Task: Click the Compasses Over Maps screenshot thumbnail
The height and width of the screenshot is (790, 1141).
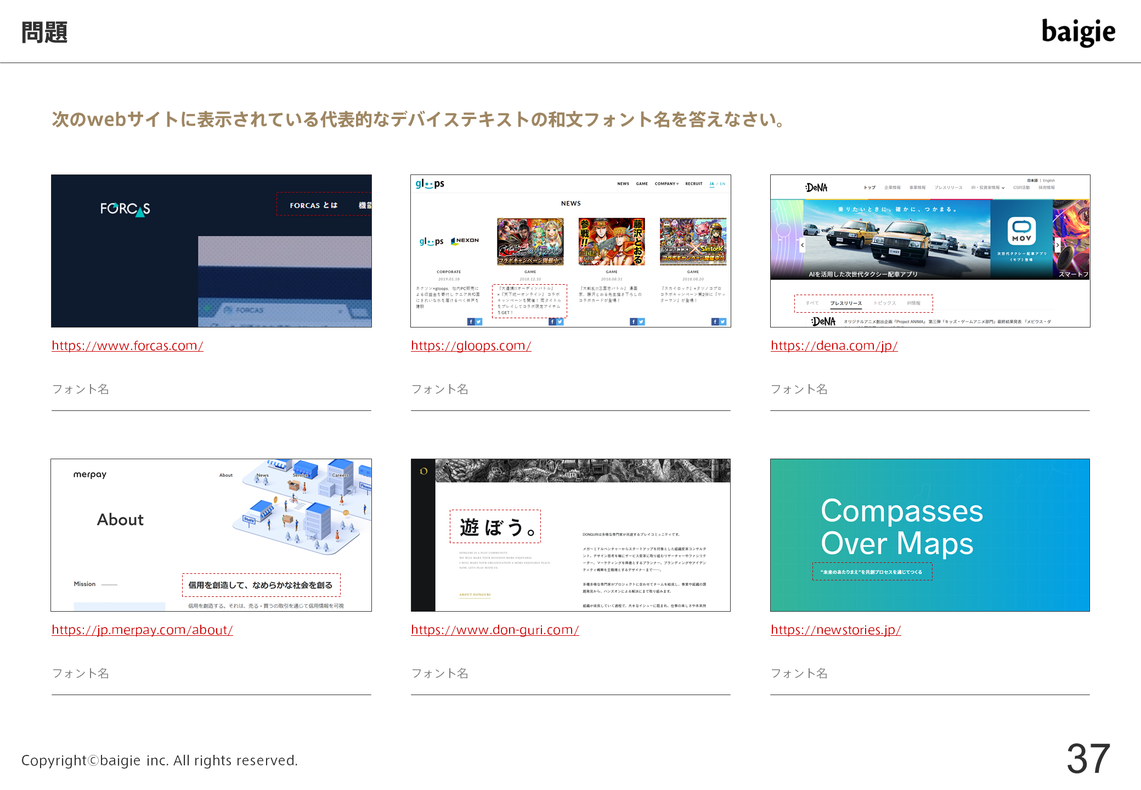Action: pyautogui.click(x=930, y=535)
